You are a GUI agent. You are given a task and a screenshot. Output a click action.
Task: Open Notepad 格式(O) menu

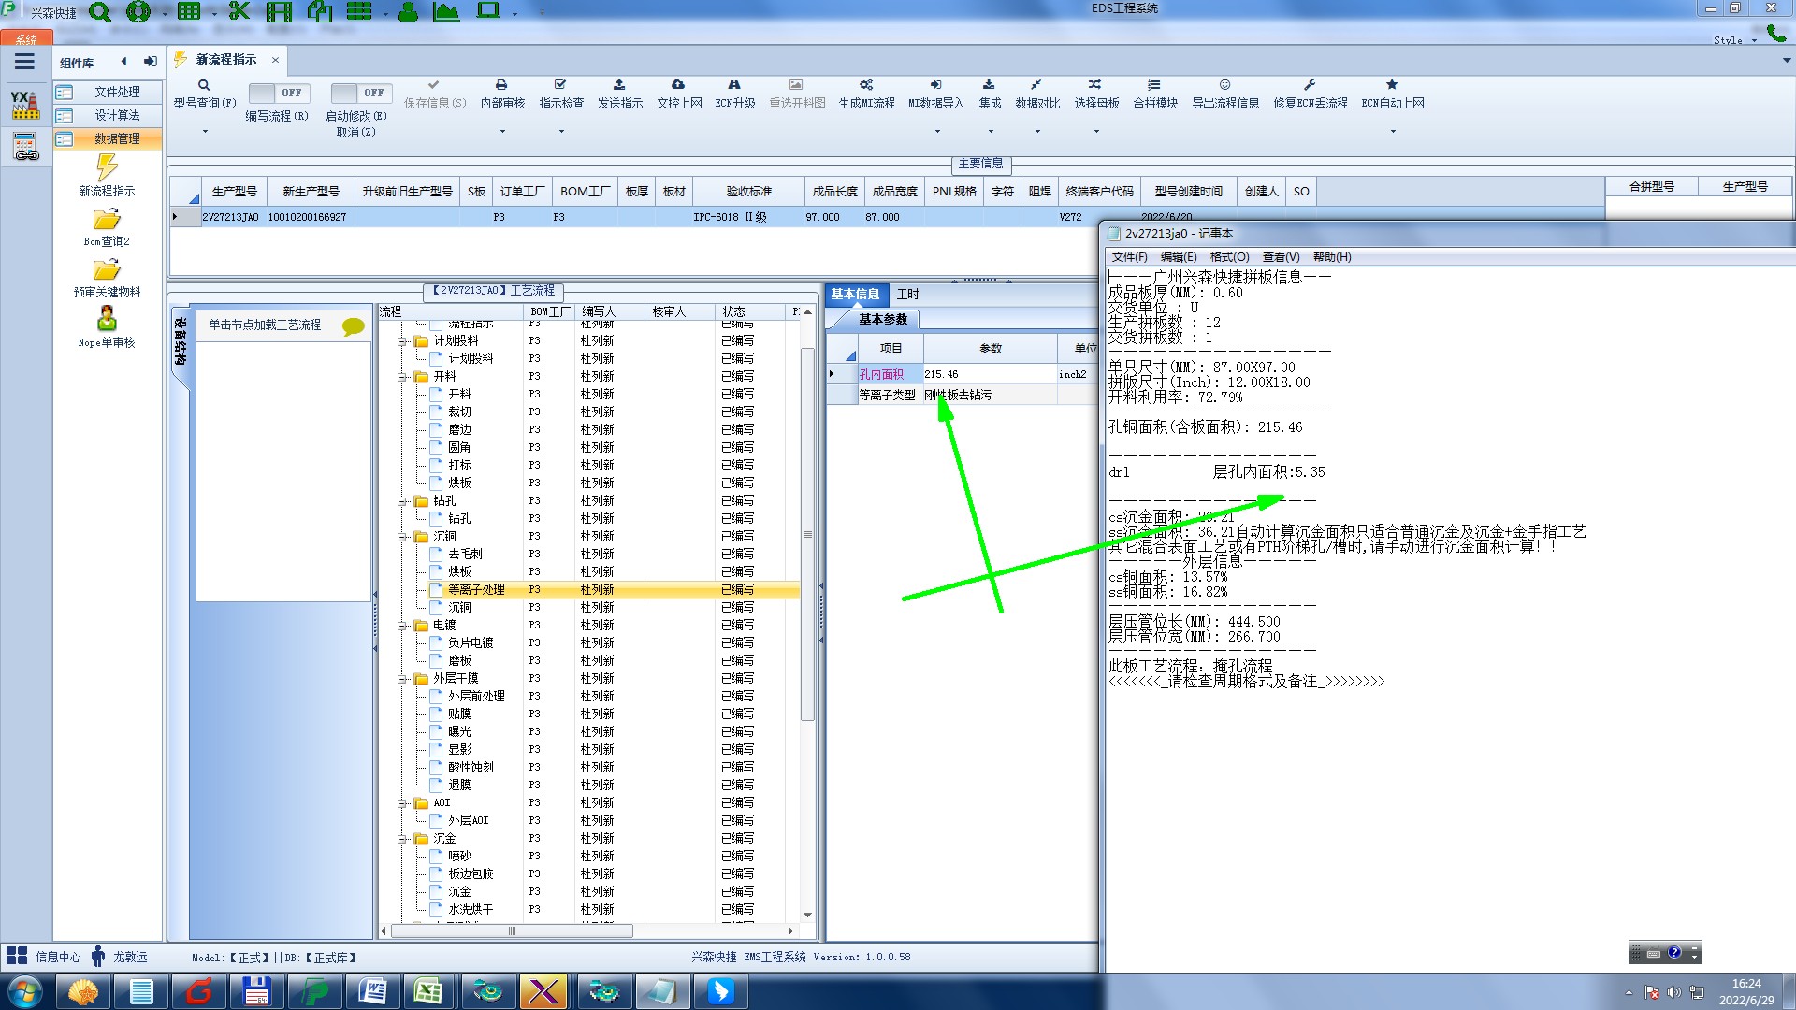point(1228,257)
